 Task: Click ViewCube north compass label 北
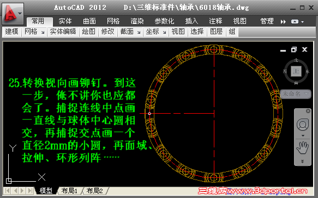click(296, 60)
